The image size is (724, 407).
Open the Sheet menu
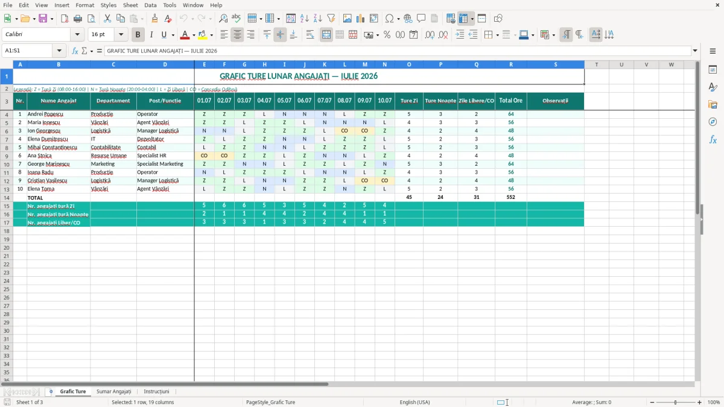130,5
